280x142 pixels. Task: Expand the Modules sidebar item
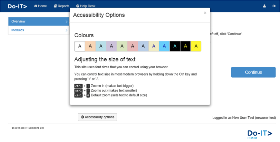tap(38, 30)
